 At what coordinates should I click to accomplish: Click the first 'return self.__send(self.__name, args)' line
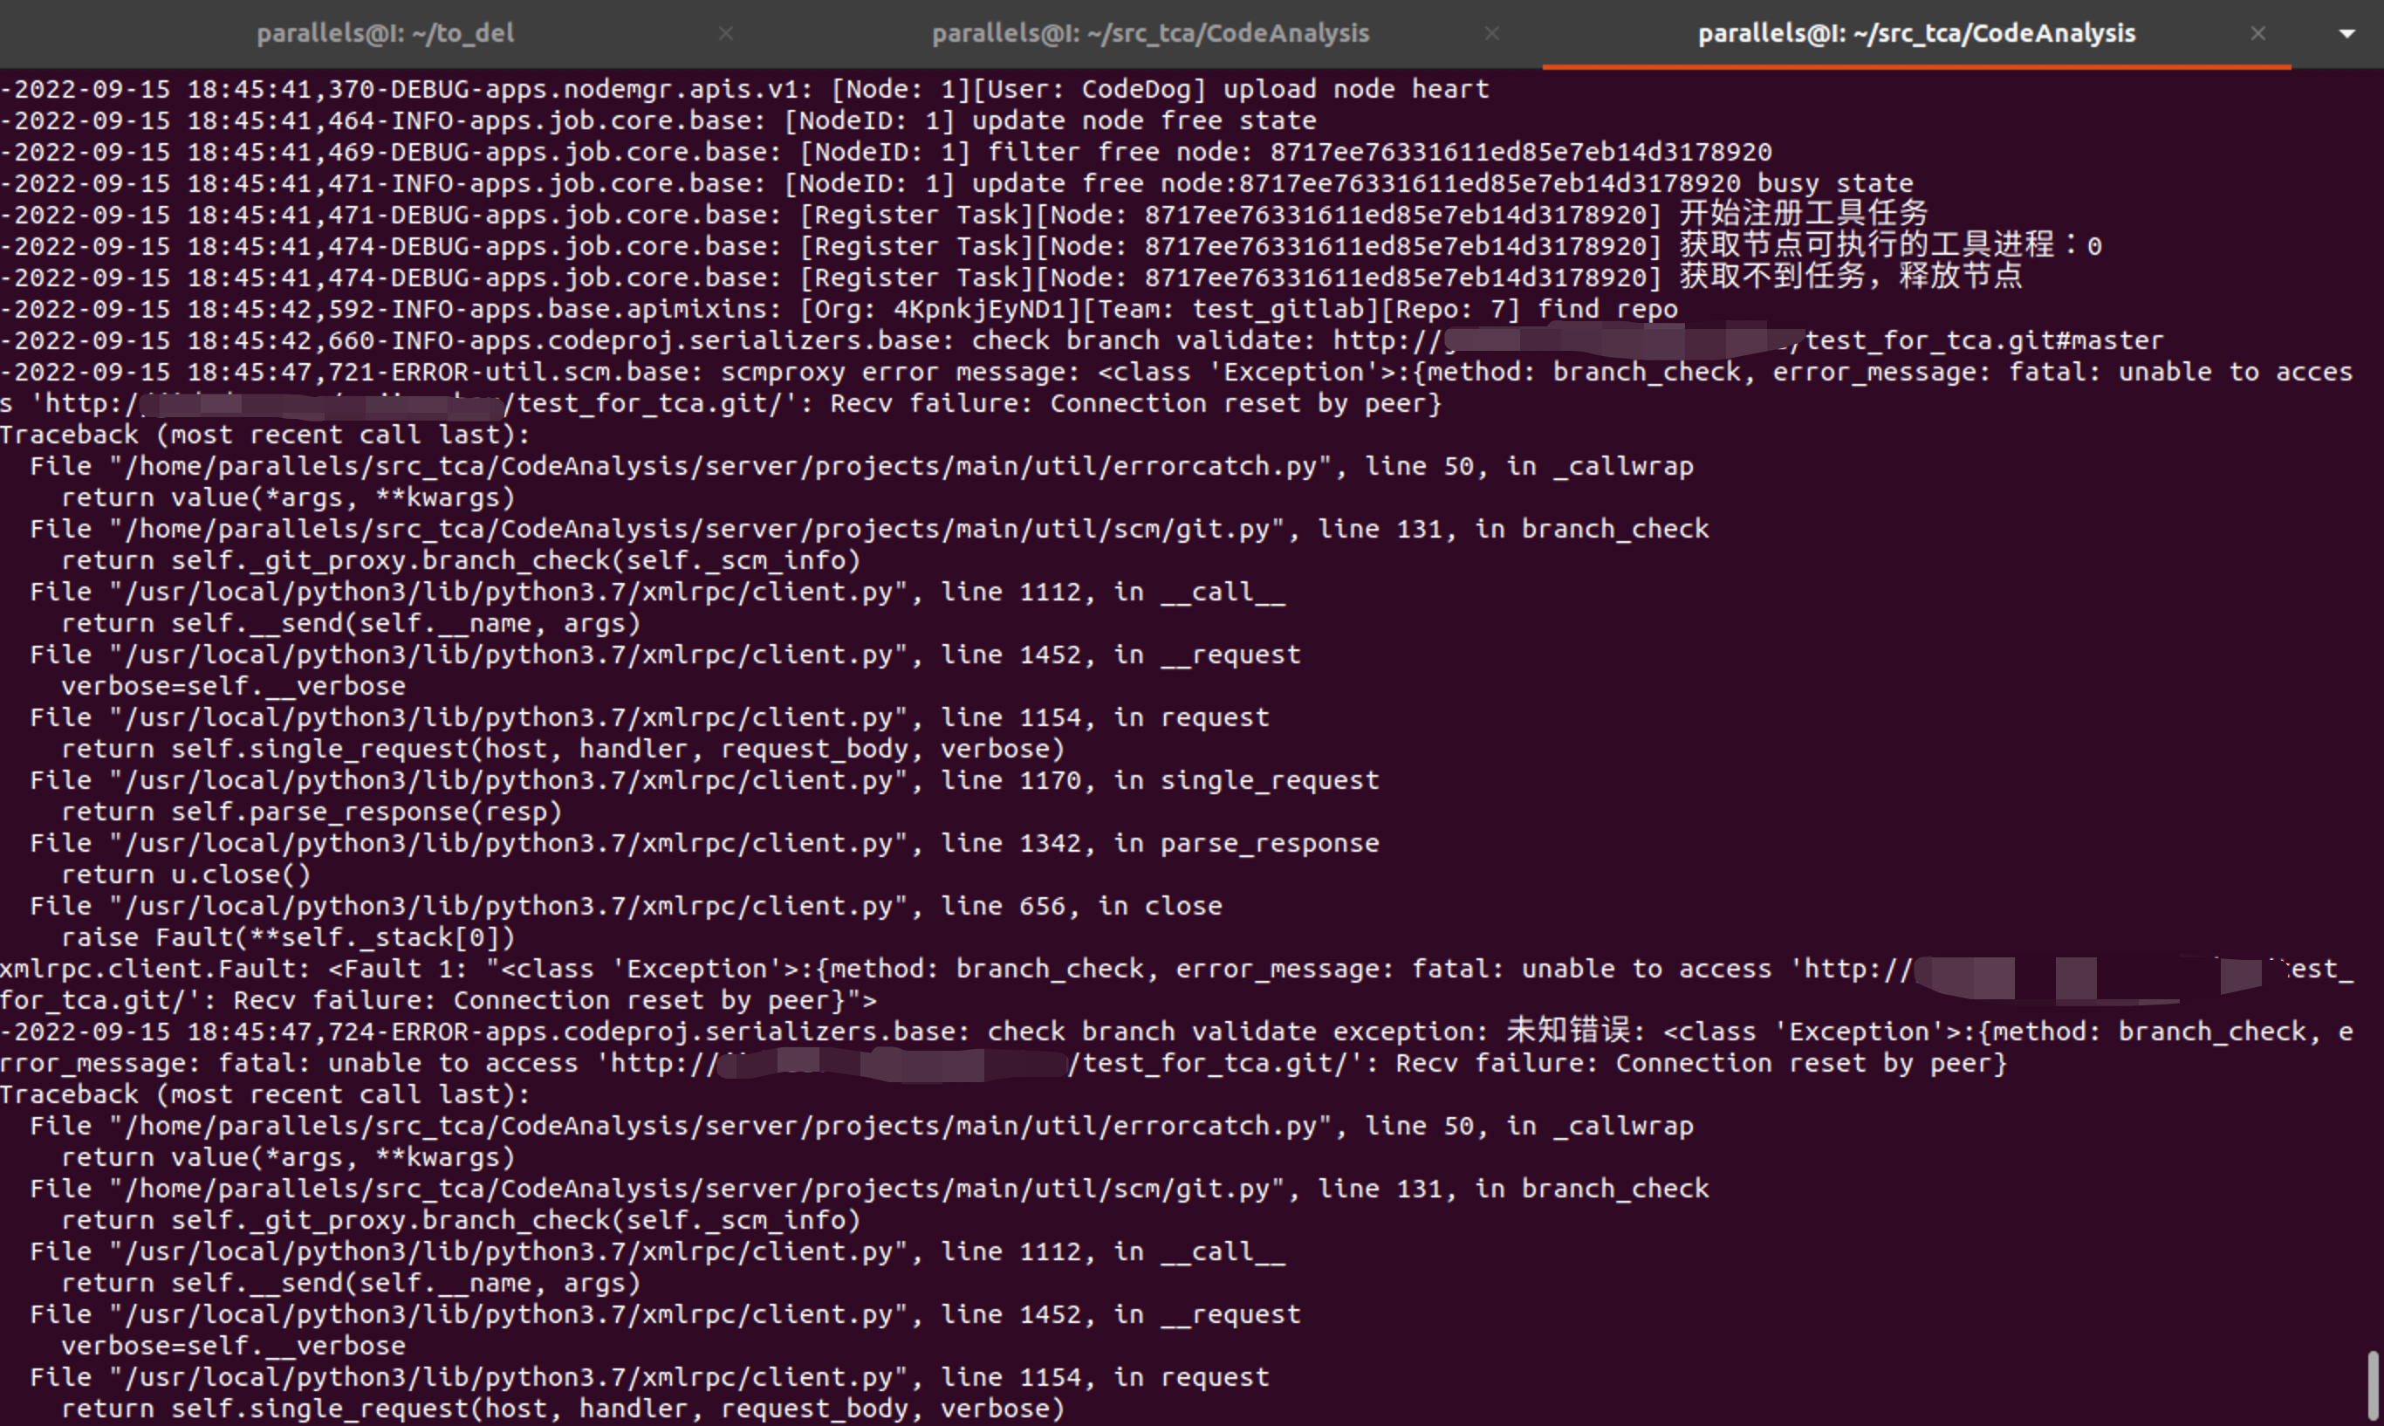click(x=351, y=624)
